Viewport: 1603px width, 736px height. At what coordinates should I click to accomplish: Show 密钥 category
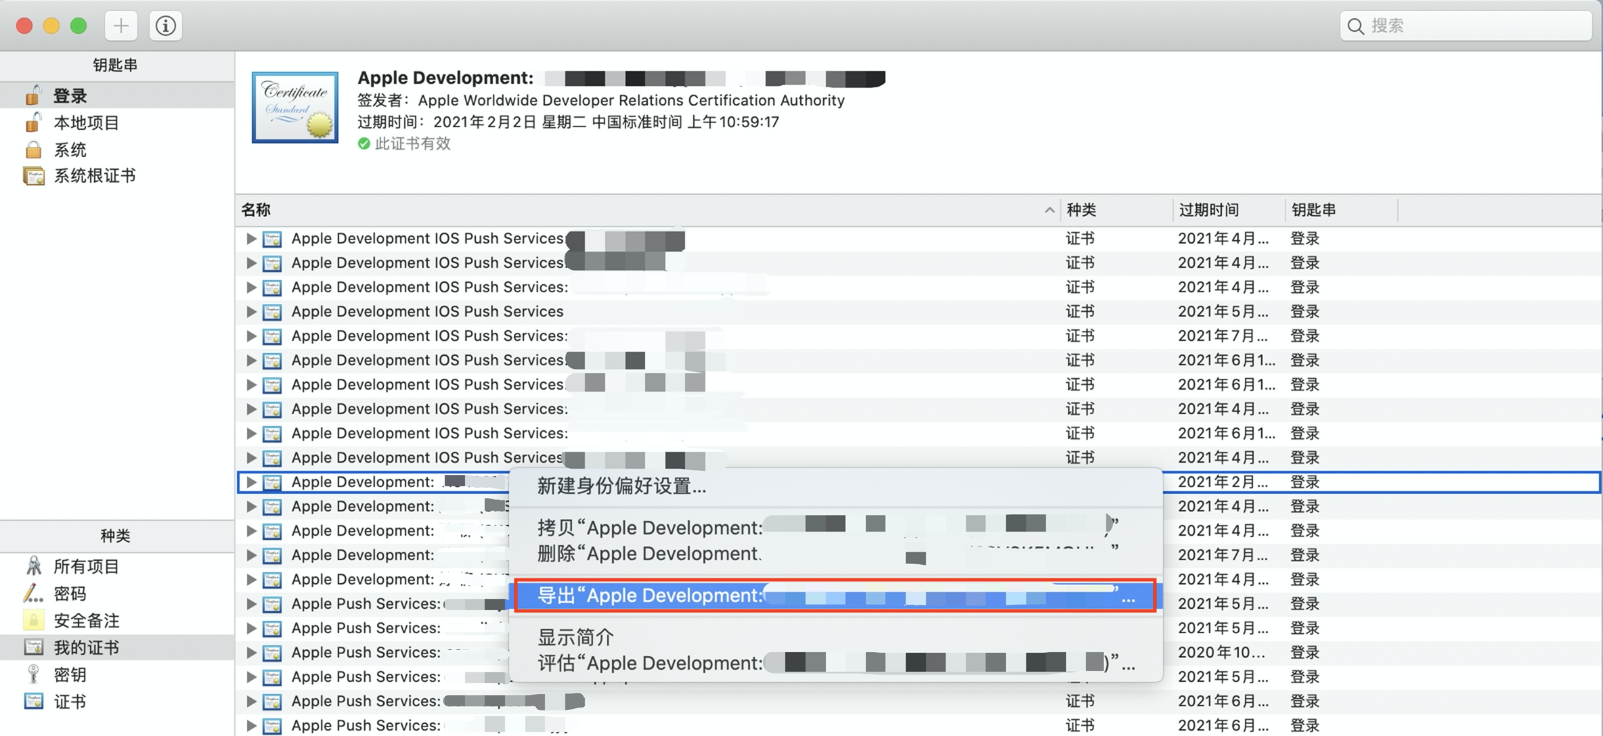point(70,674)
